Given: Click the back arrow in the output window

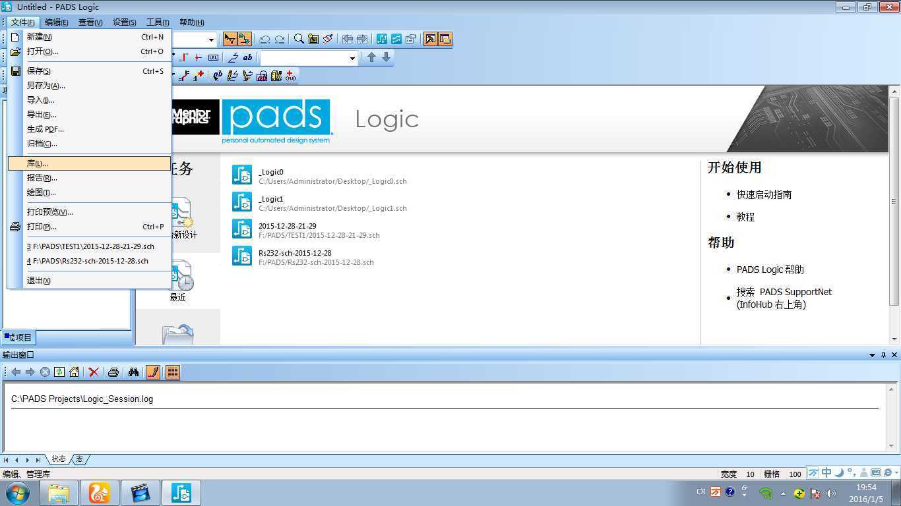Looking at the screenshot, I should (16, 372).
